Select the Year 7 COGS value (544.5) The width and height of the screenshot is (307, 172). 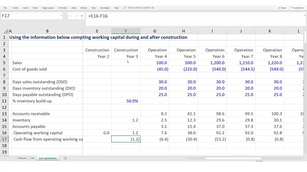coord(241,69)
